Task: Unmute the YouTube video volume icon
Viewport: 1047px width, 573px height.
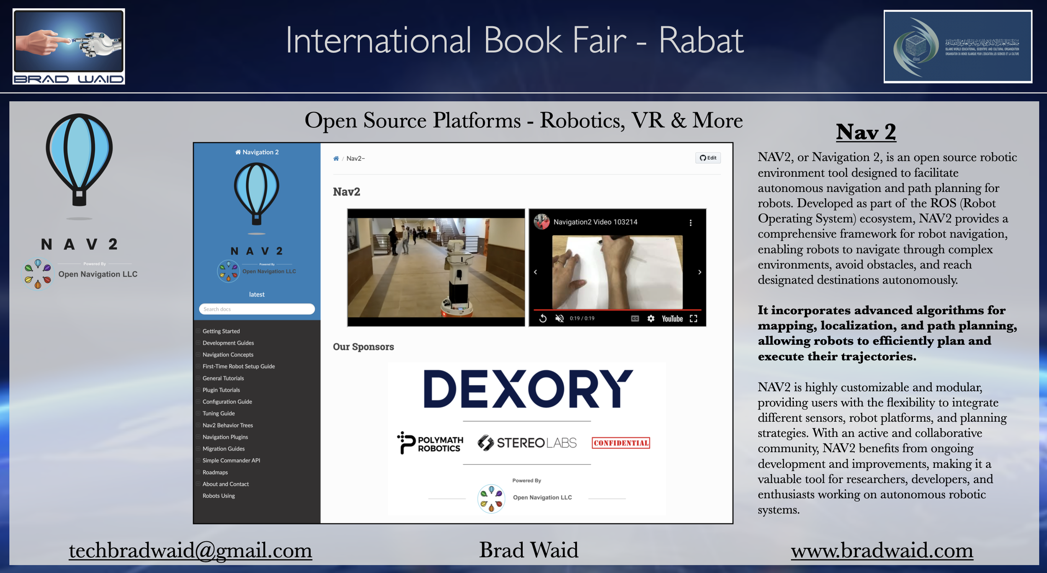Action: click(x=560, y=318)
